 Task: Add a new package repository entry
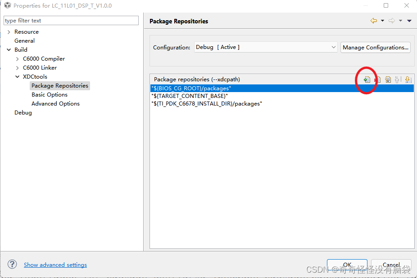[x=367, y=79]
